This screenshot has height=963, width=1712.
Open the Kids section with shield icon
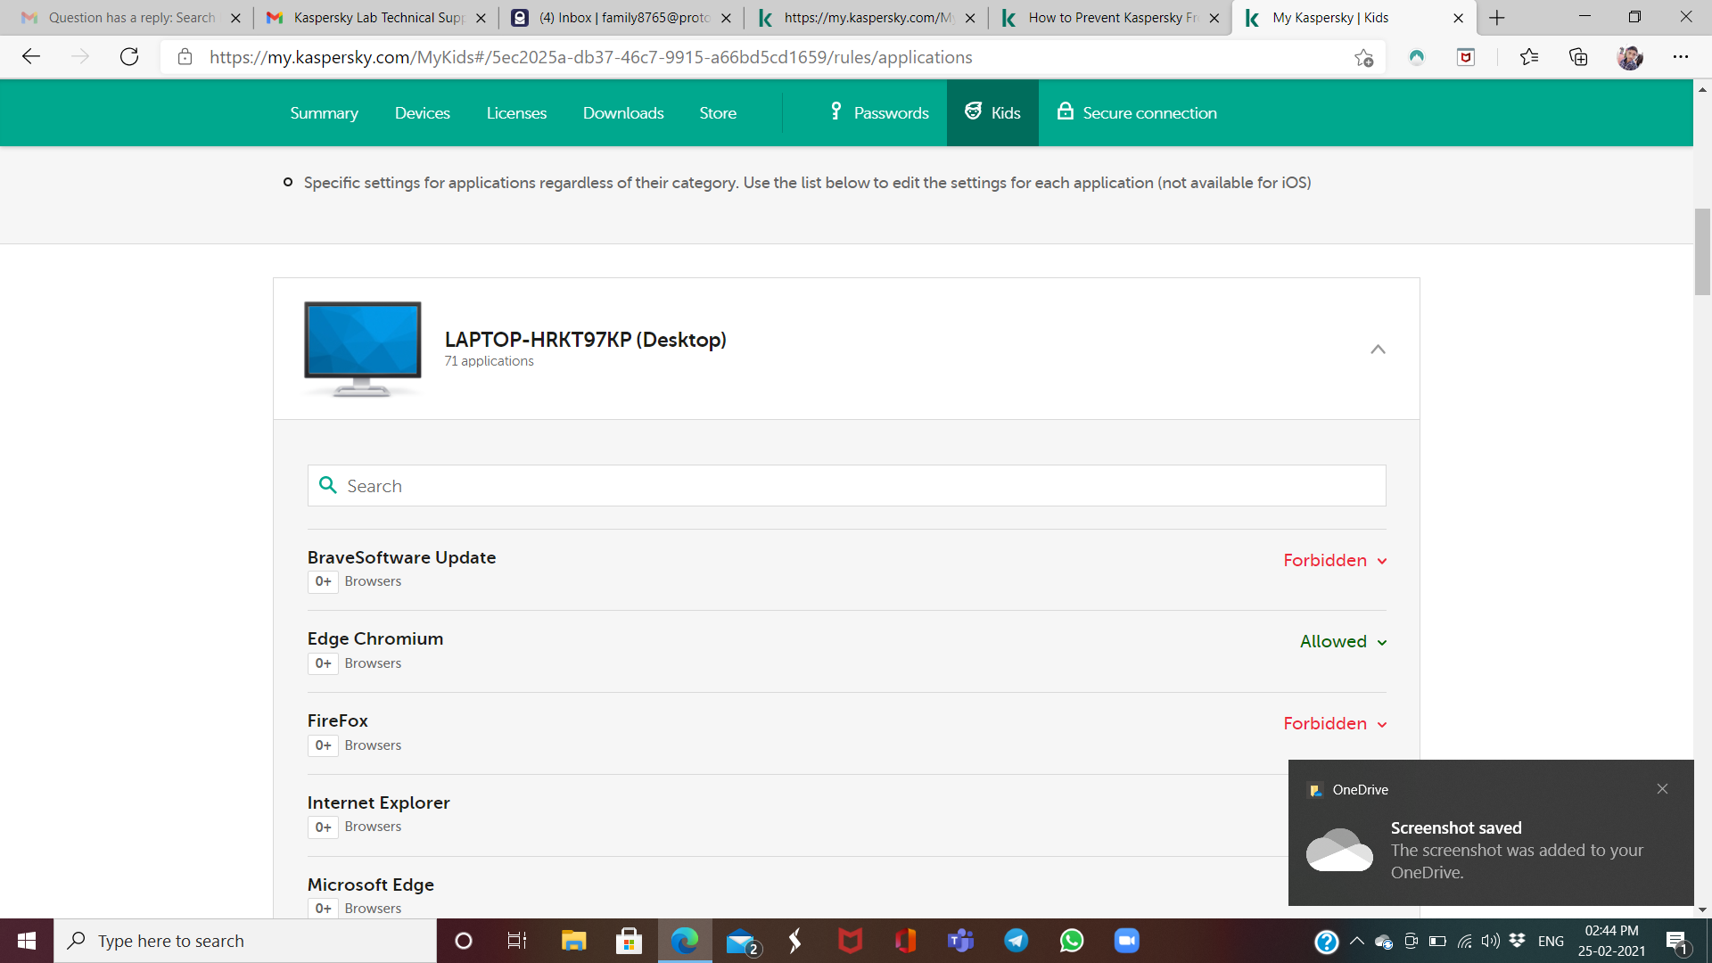992,113
